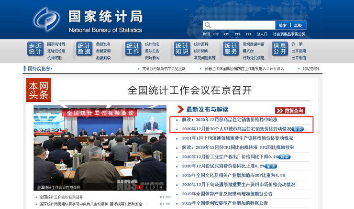Open 01-08 news 全国统计工作会议在京召开 below photo

coord(61,197)
